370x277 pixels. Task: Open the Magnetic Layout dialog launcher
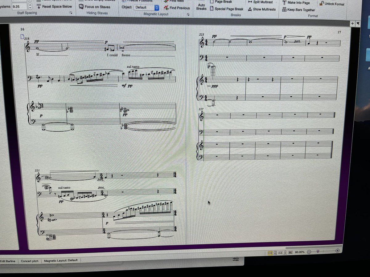189,14
